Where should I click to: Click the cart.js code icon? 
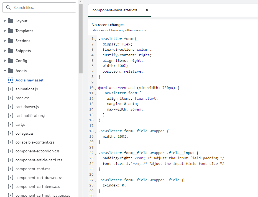pyautogui.click(x=11, y=124)
